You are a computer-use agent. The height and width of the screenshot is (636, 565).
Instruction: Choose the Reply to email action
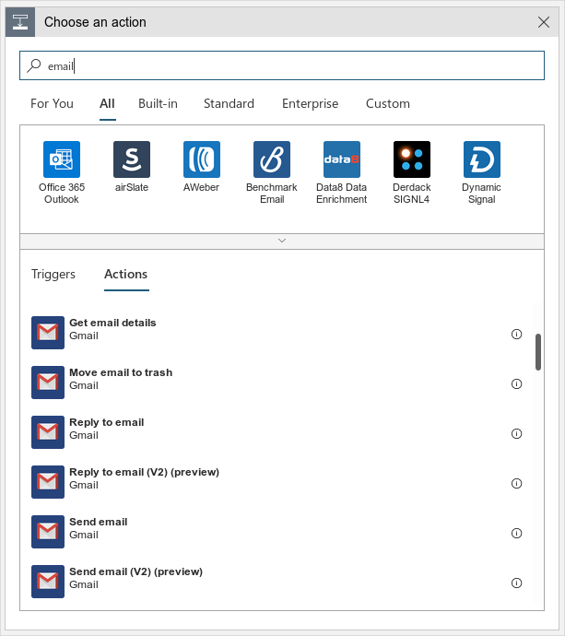click(107, 429)
